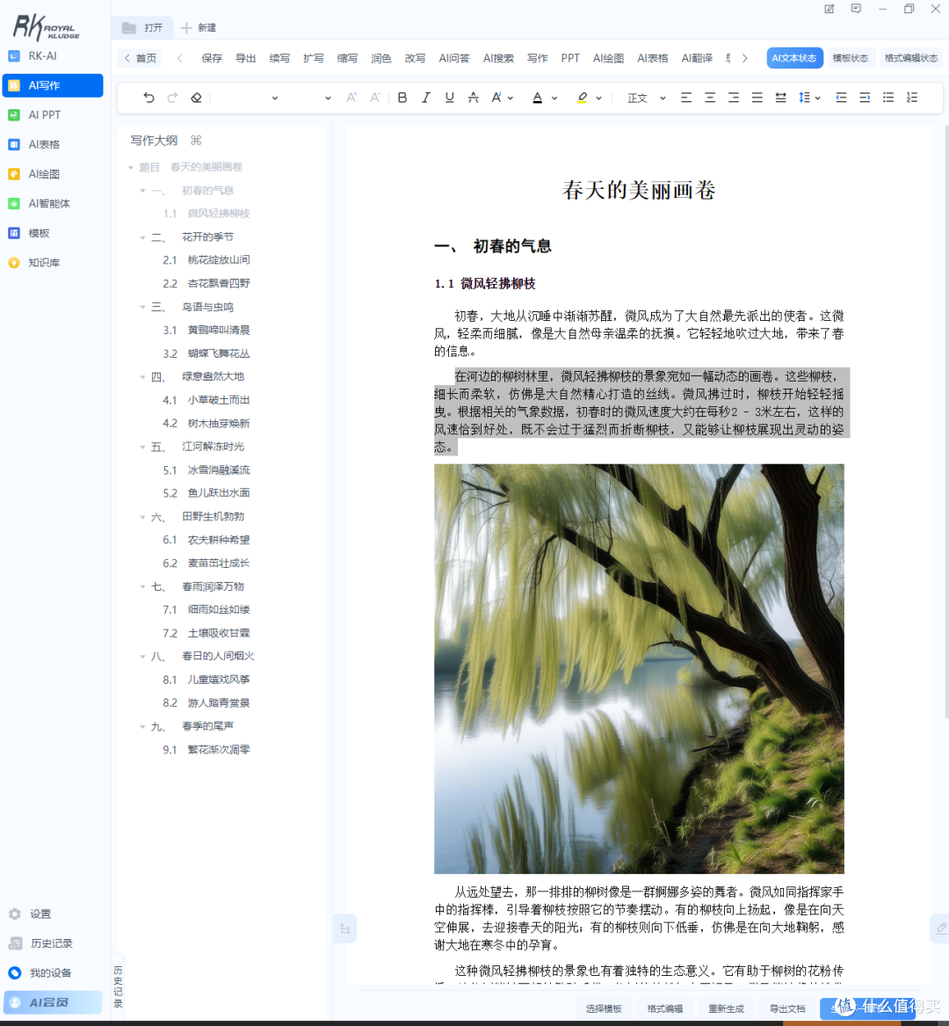Open 设置 settings
Image resolution: width=949 pixels, height=1026 pixels.
click(x=40, y=913)
